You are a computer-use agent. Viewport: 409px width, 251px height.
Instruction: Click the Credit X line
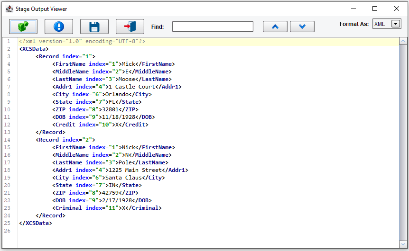100,124
